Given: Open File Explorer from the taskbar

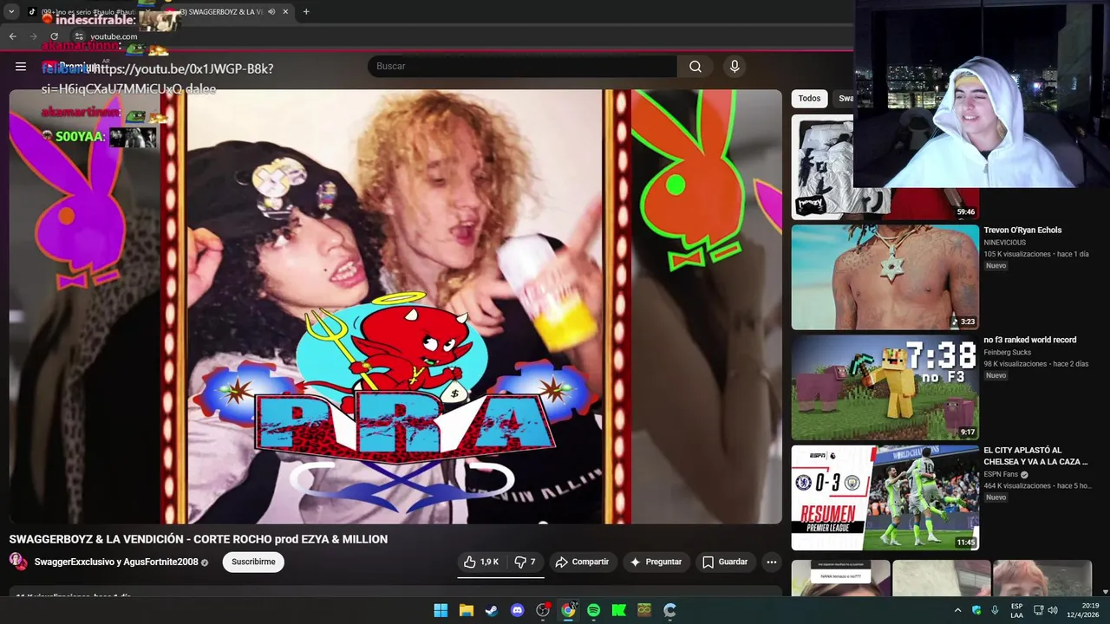Looking at the screenshot, I should [467, 610].
